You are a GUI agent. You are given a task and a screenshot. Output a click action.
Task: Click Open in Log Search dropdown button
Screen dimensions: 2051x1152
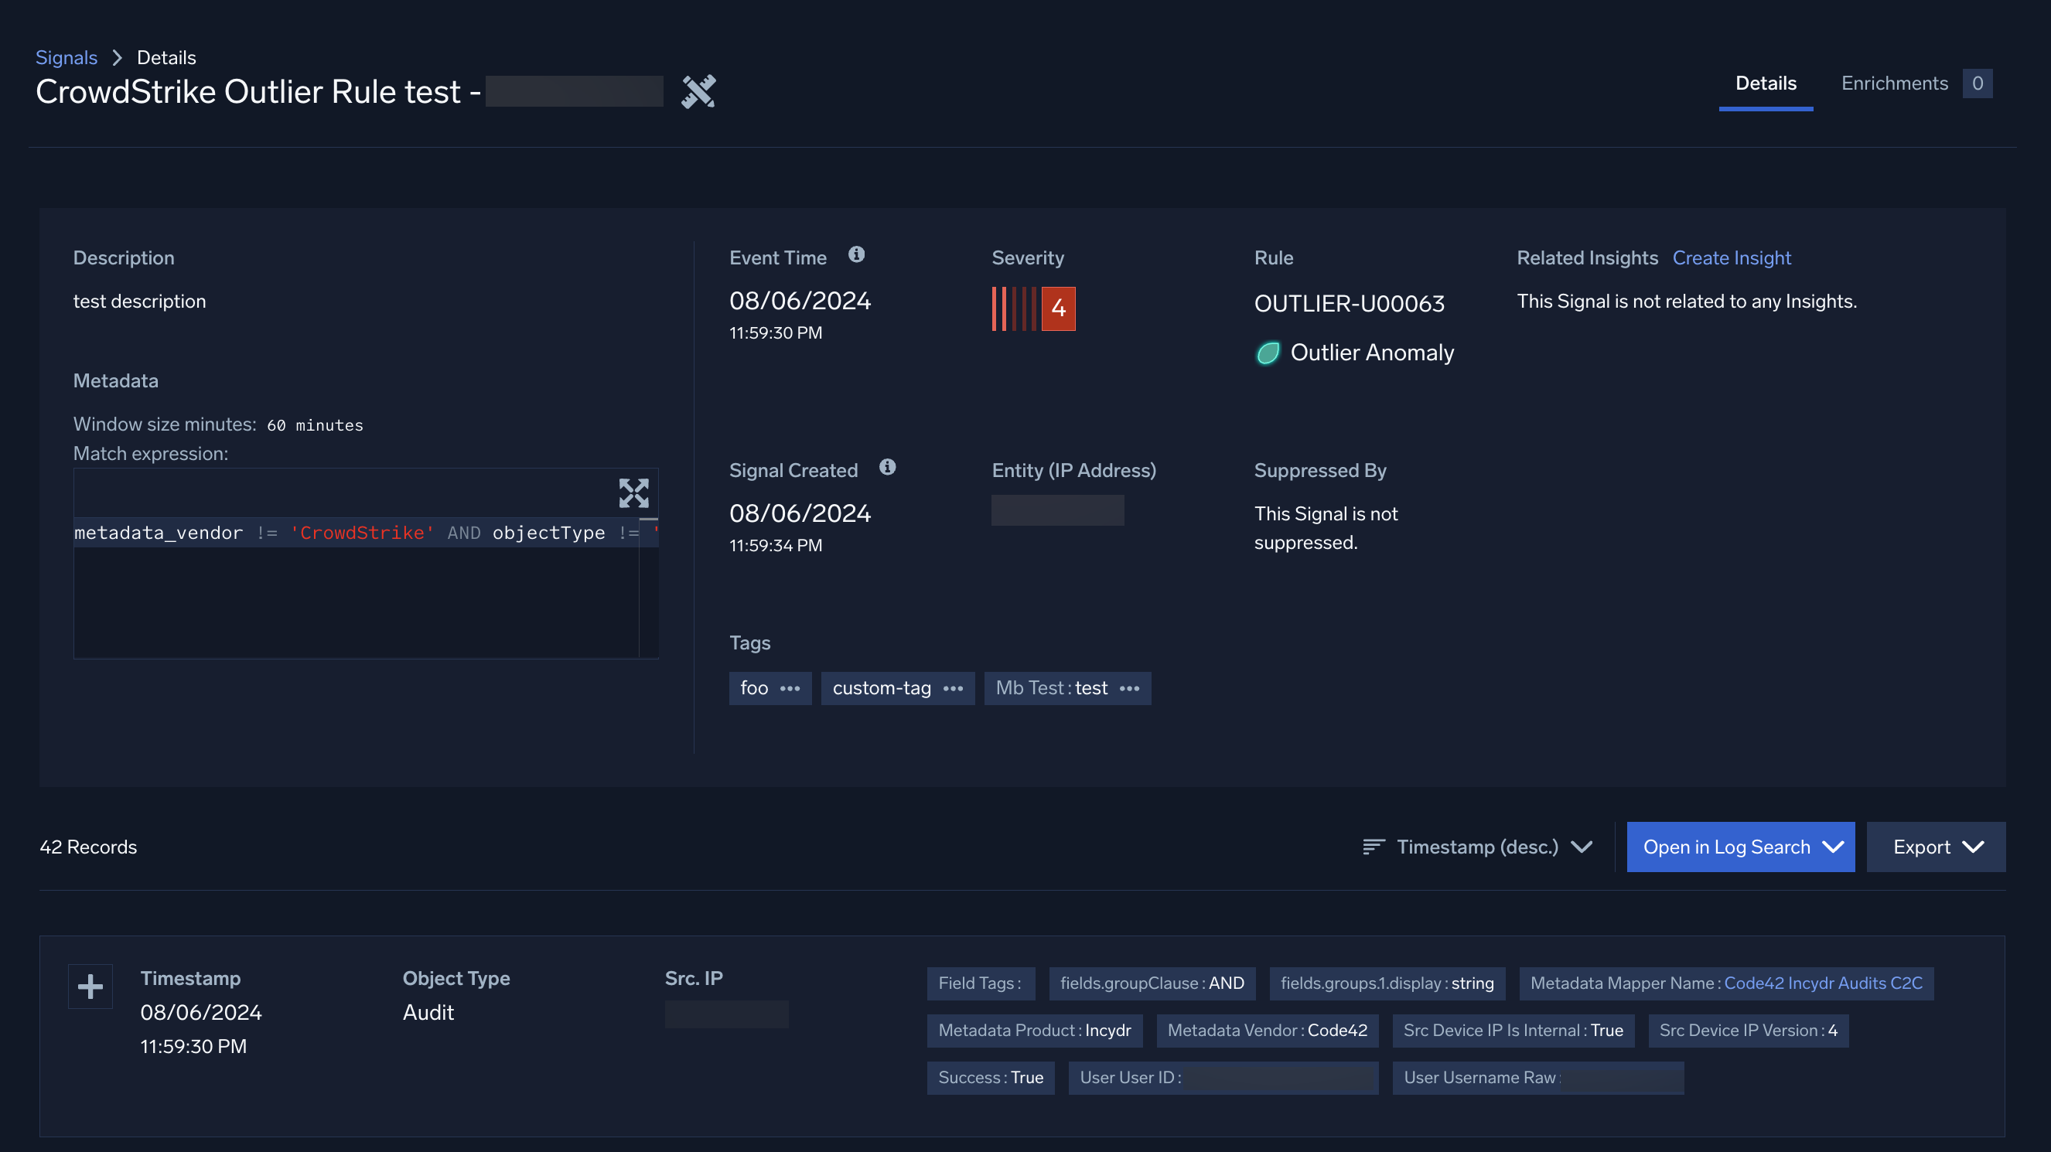coord(1740,847)
